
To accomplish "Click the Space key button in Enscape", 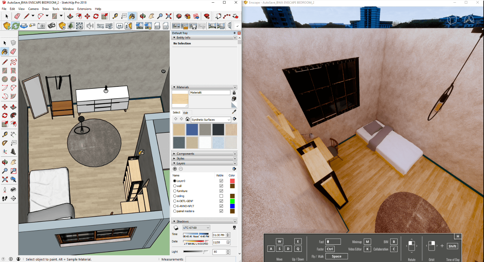I will [x=336, y=256].
